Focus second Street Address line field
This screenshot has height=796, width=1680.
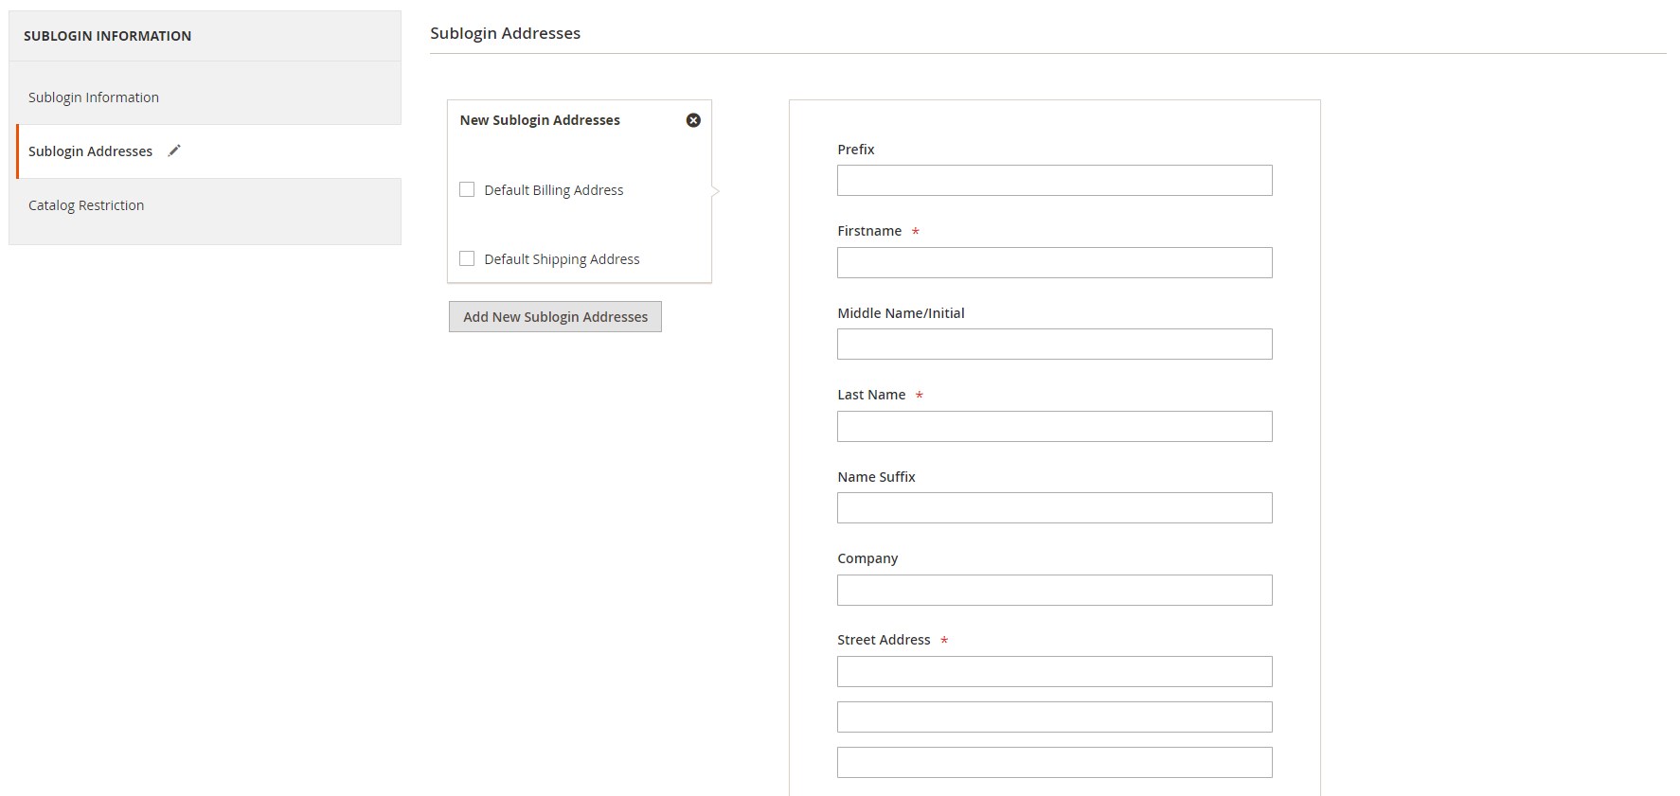(1054, 717)
